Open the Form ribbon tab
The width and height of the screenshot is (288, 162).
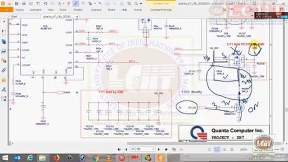pyautogui.click(x=63, y=10)
